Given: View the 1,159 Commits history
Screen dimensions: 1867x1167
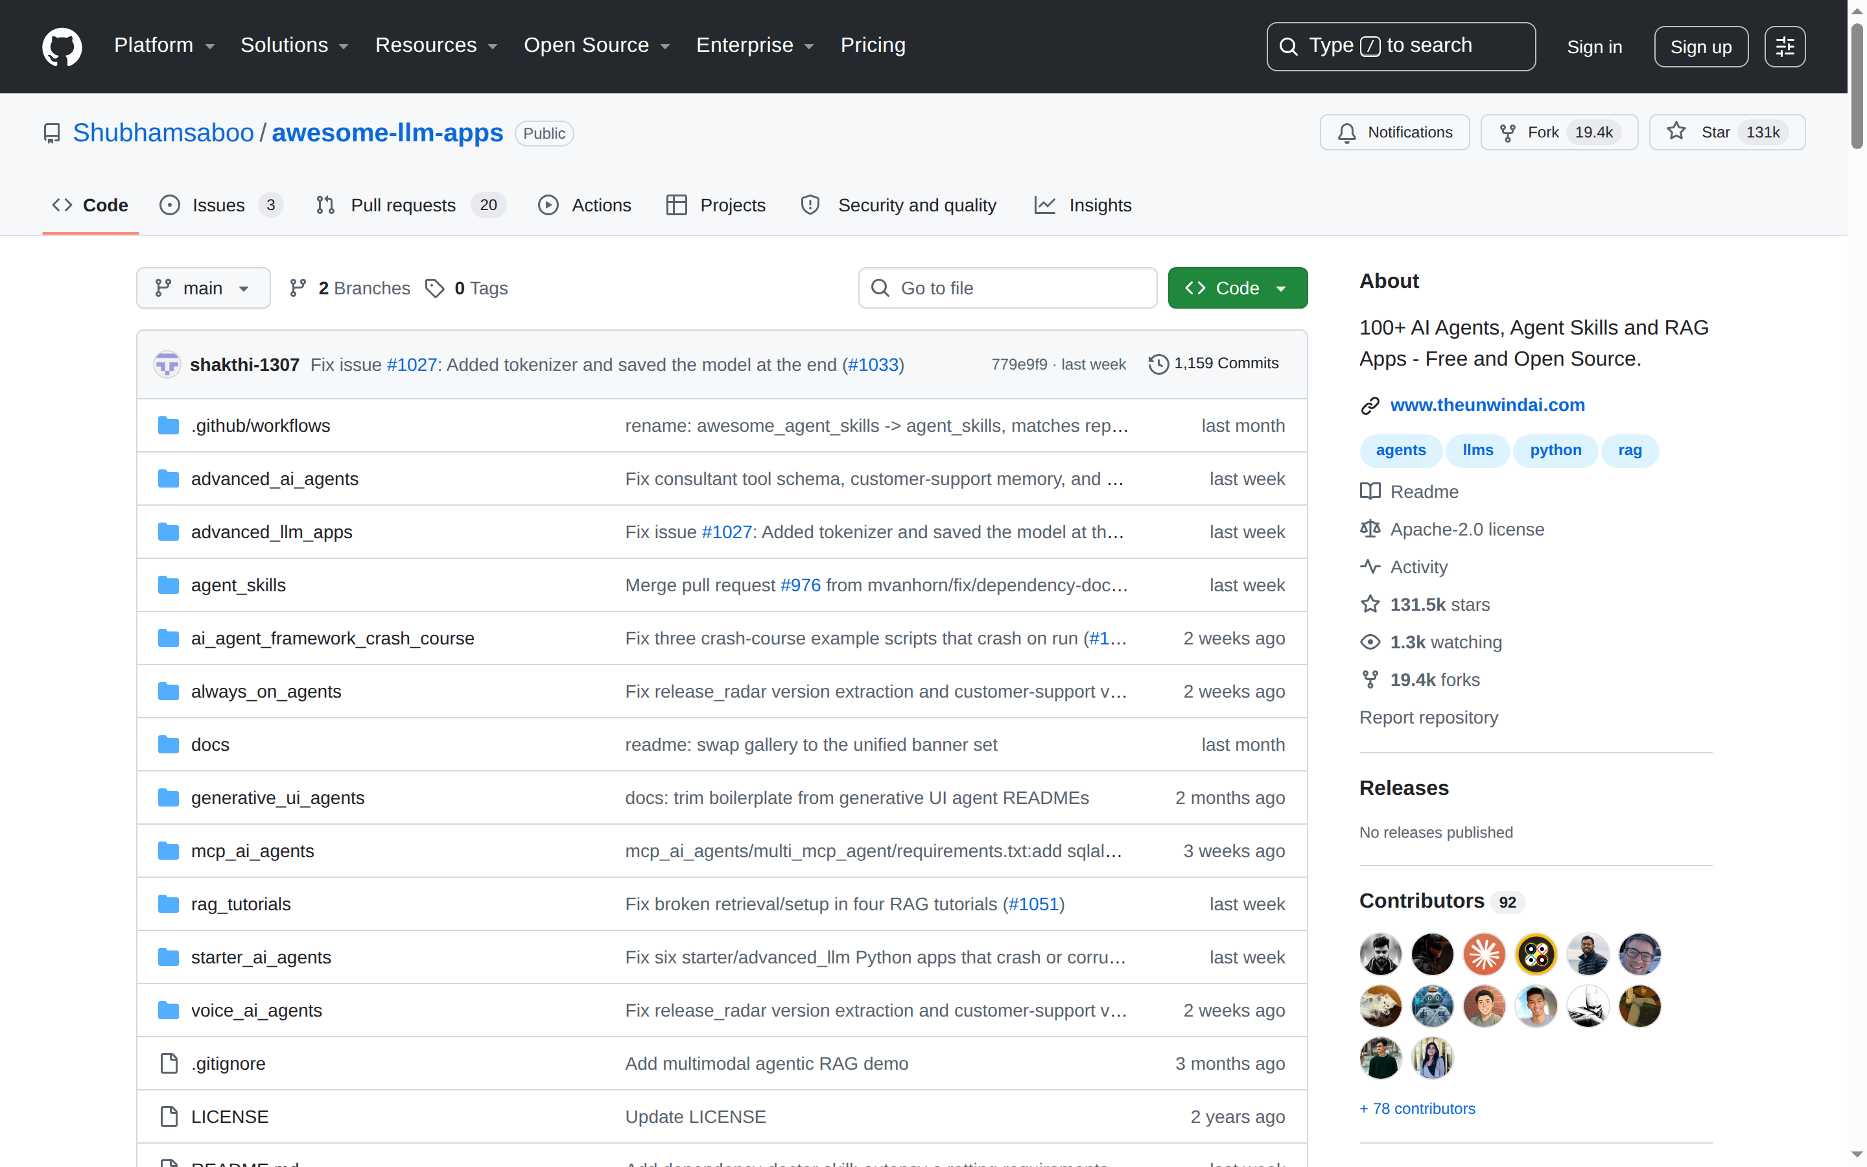Looking at the screenshot, I should click(1214, 364).
